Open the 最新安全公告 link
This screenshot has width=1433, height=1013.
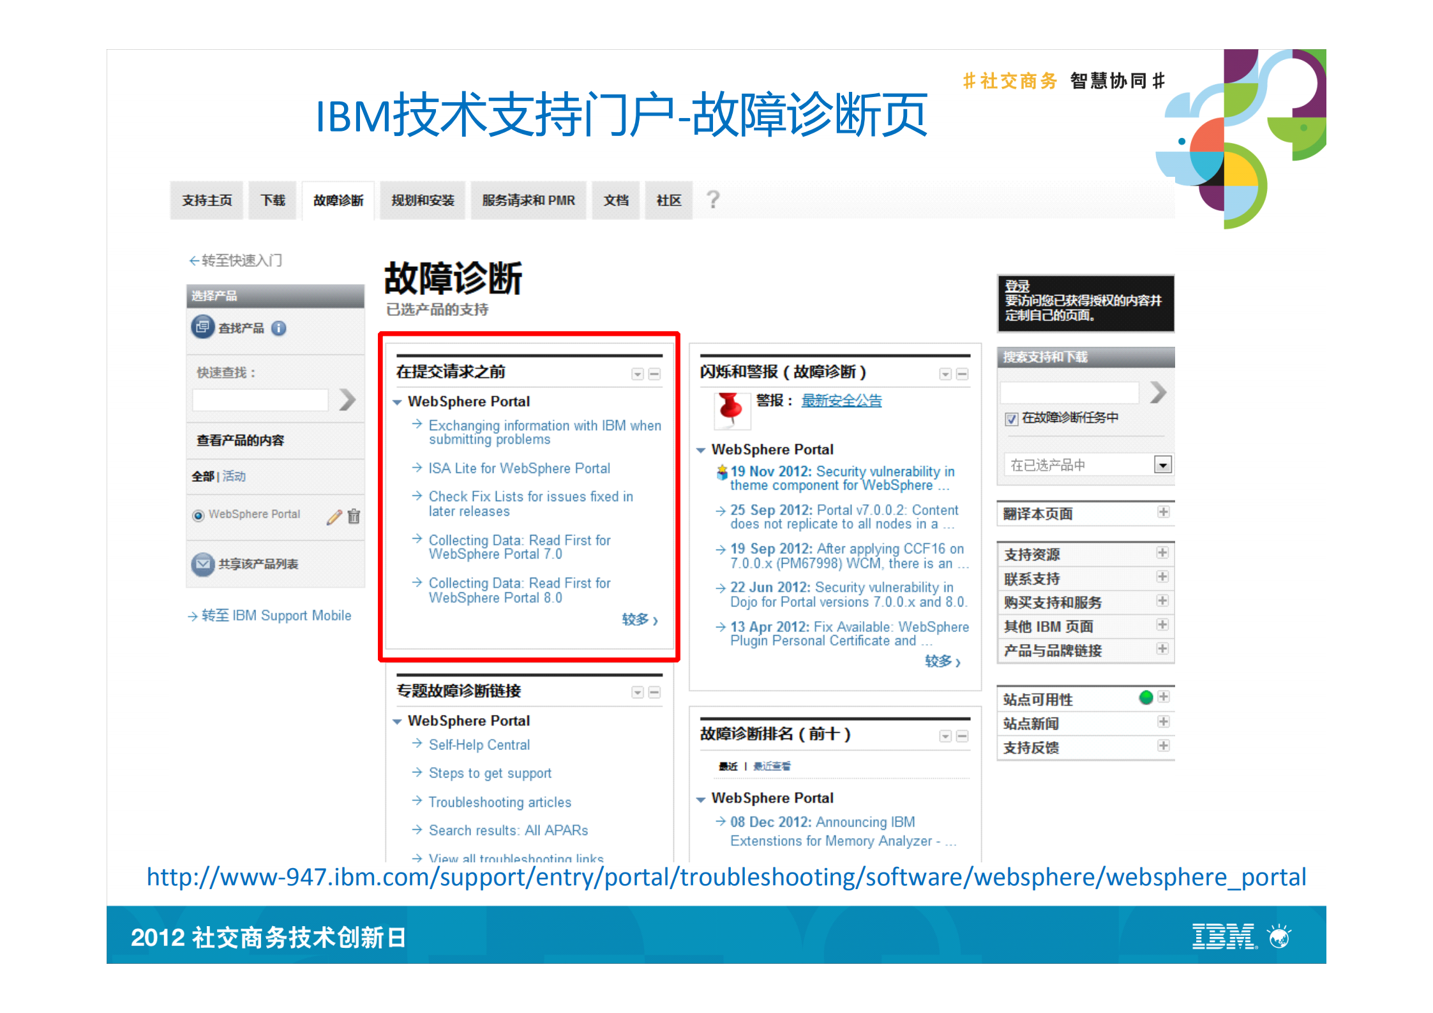pyautogui.click(x=841, y=400)
